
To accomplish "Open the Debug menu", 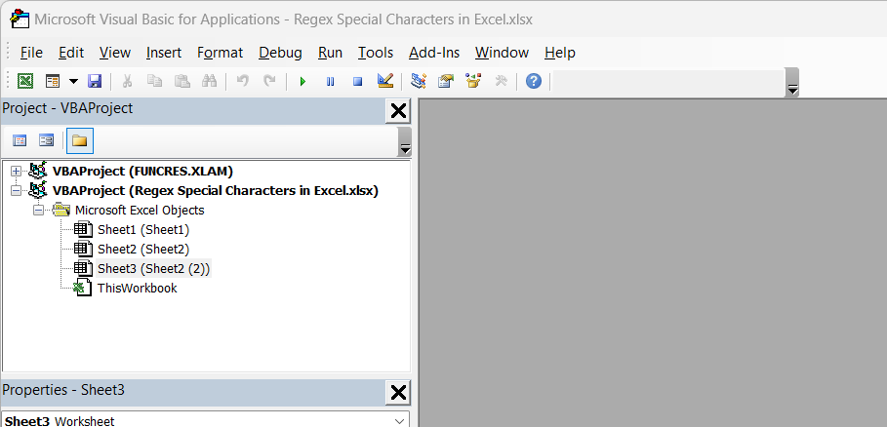I will 281,53.
